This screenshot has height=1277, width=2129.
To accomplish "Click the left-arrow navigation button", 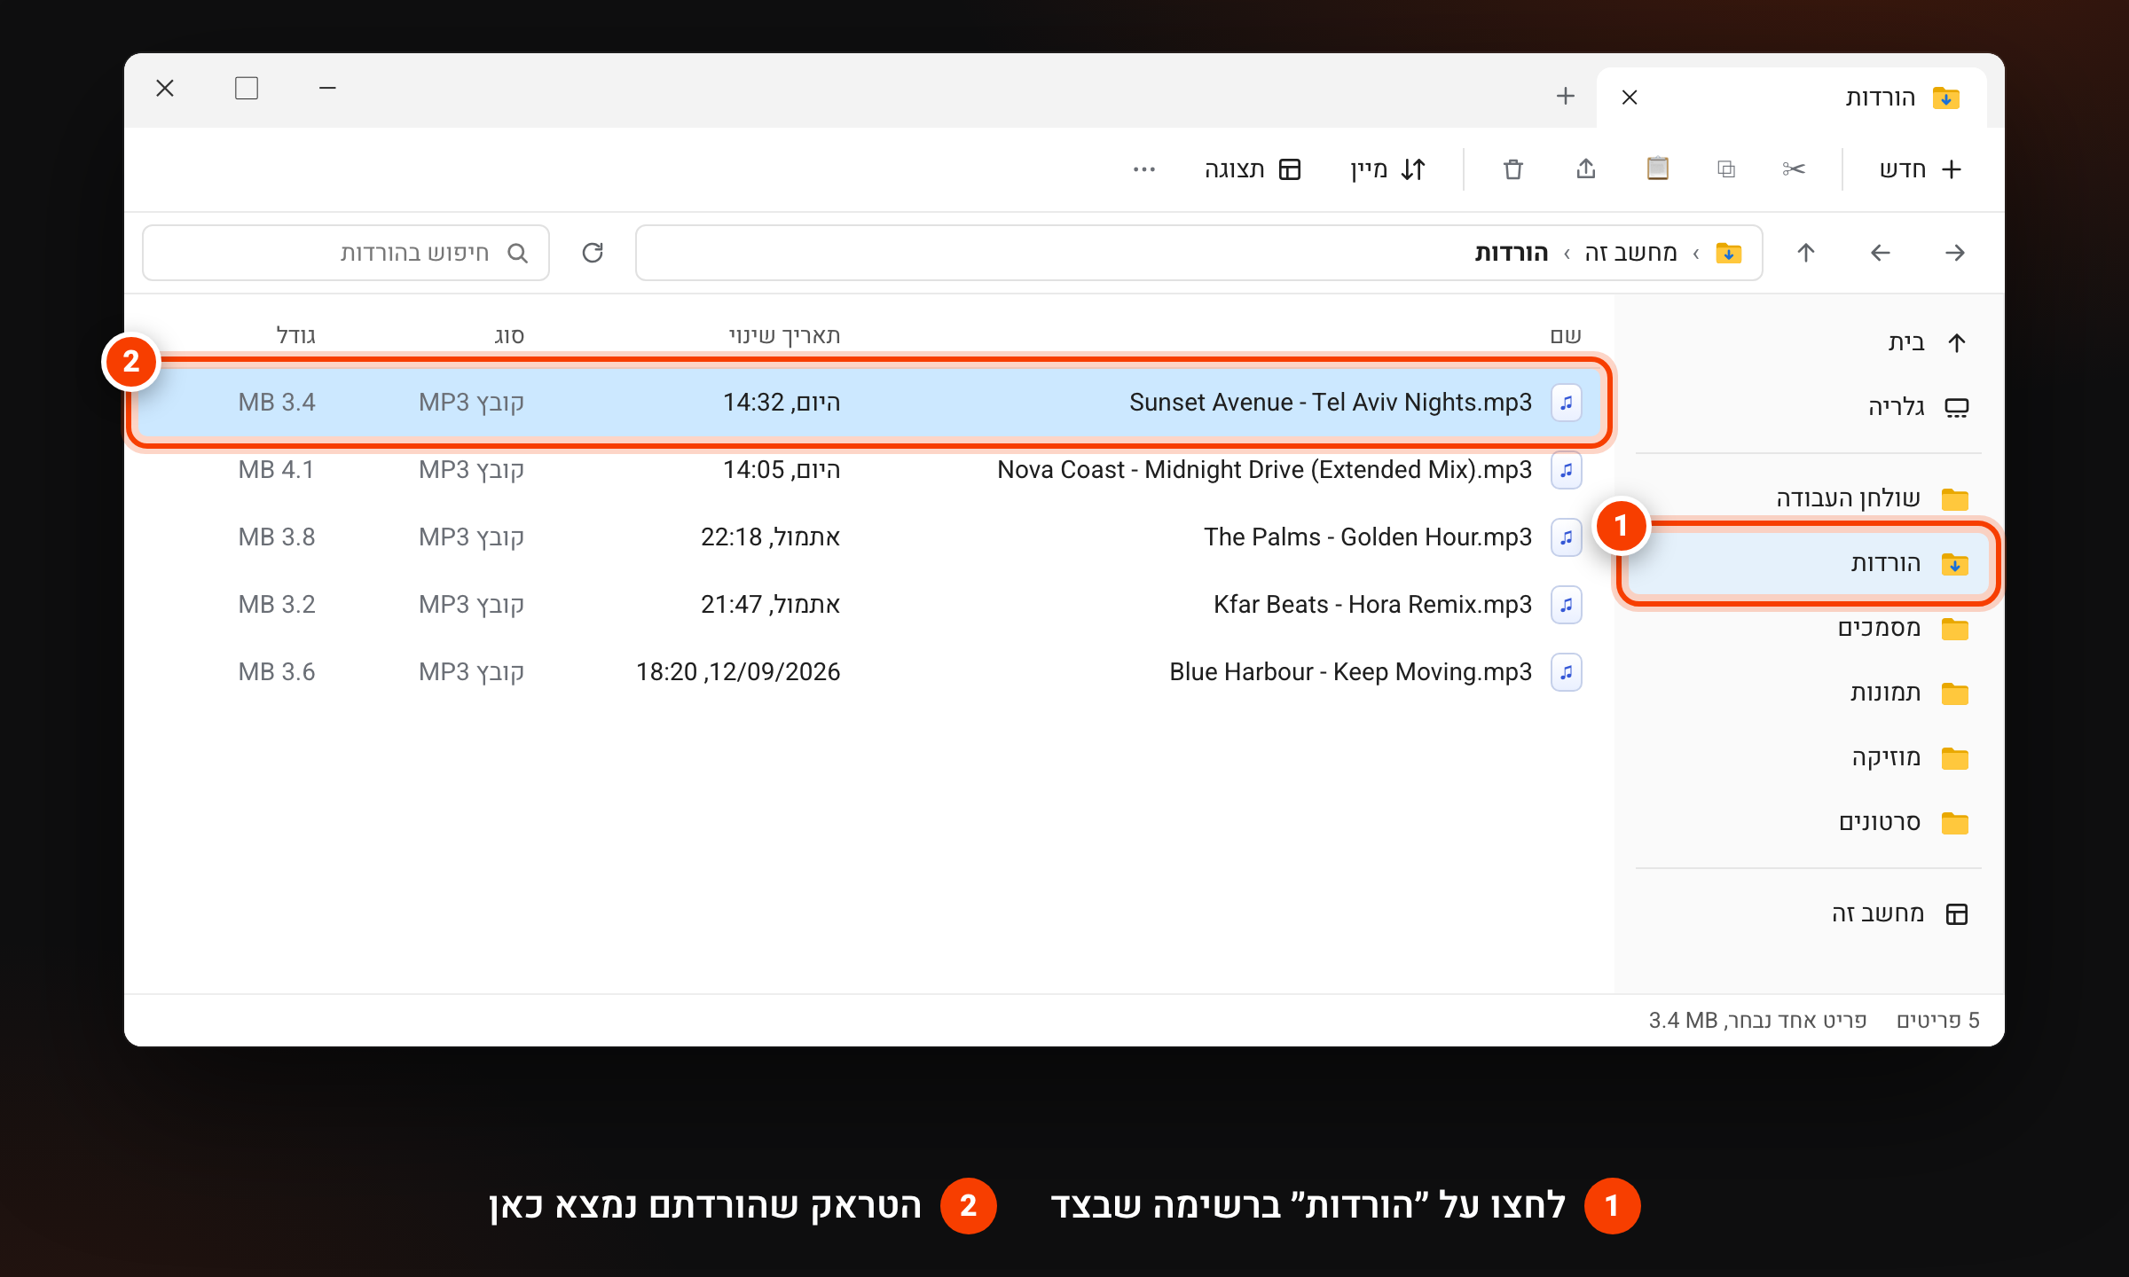I will click(x=1881, y=253).
